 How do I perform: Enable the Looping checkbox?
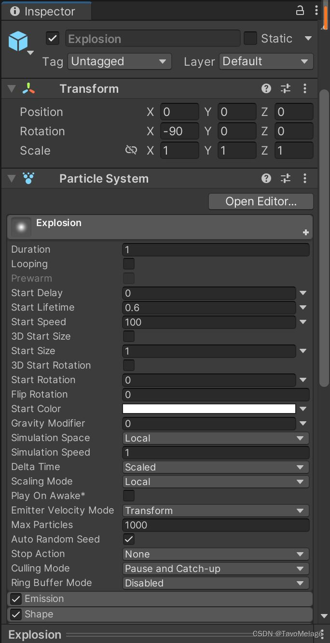click(x=128, y=264)
